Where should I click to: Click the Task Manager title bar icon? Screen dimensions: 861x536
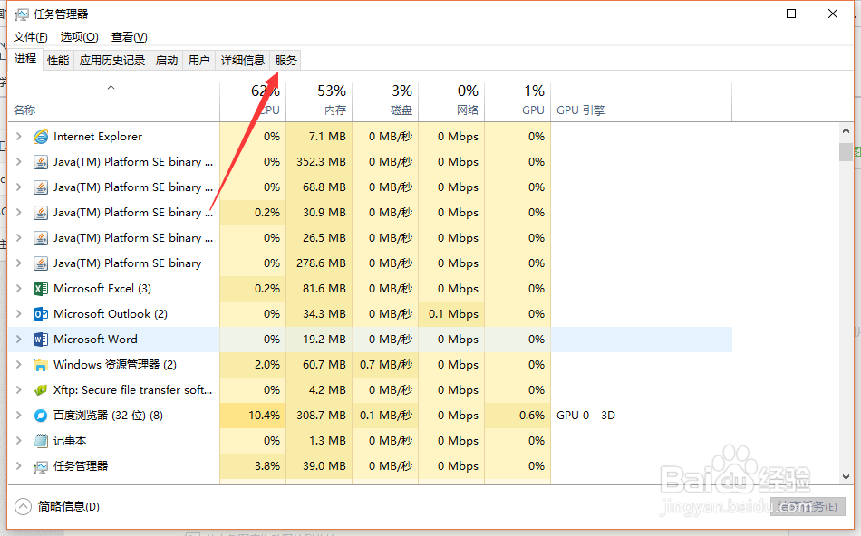(22, 14)
